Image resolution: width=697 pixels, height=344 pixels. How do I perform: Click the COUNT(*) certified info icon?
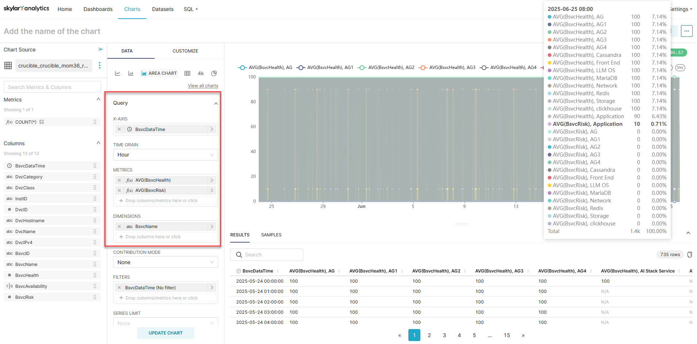pos(42,122)
